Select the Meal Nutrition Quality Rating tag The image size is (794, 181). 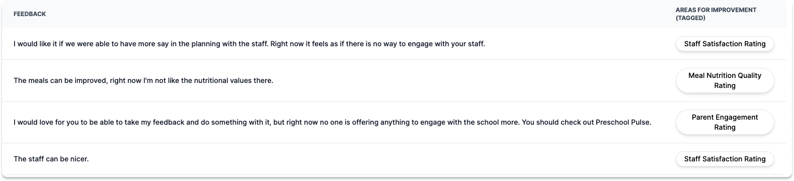click(x=725, y=80)
